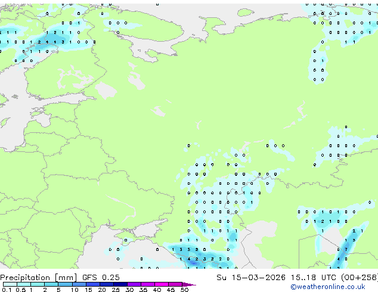Viewport: 378px width, 292px height.
Task: Click the "Precipitation [mm]" title text
Action: coord(39,278)
